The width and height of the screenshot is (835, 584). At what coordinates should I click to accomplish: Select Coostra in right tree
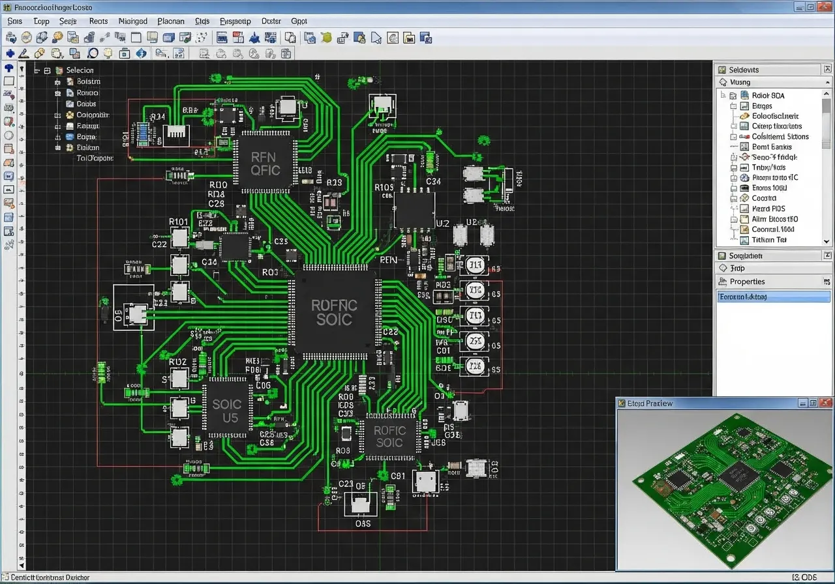(764, 198)
